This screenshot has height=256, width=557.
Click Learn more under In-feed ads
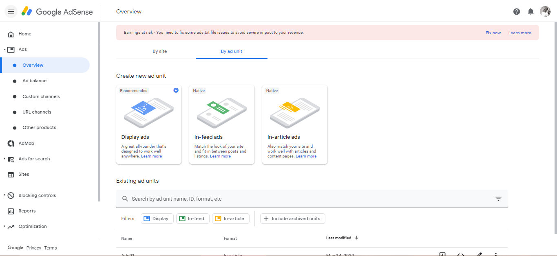click(x=220, y=156)
